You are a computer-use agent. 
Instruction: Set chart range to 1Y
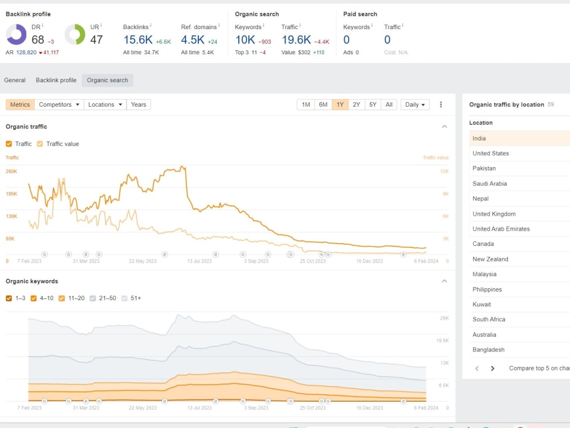click(340, 104)
